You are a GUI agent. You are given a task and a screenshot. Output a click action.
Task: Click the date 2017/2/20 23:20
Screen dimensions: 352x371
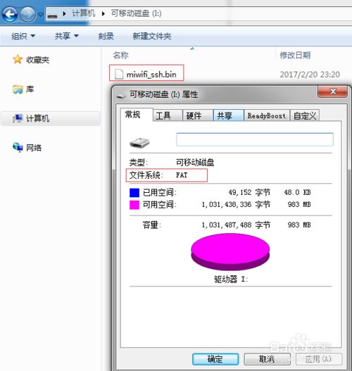pyautogui.click(x=310, y=75)
